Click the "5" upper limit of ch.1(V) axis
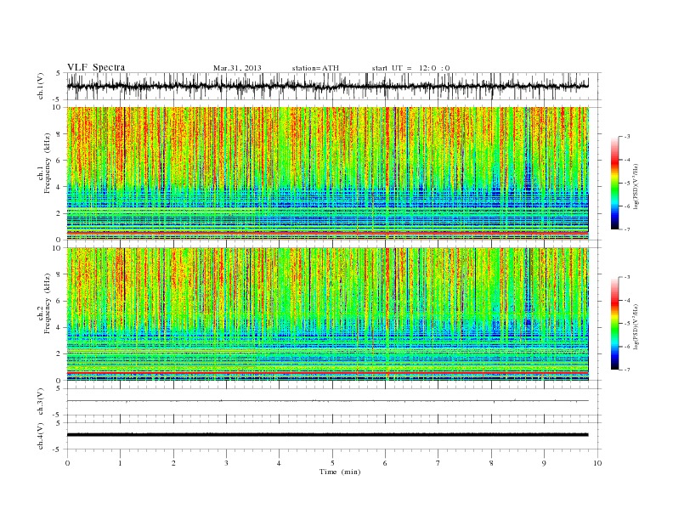The height and width of the screenshot is (520, 673). tap(59, 73)
